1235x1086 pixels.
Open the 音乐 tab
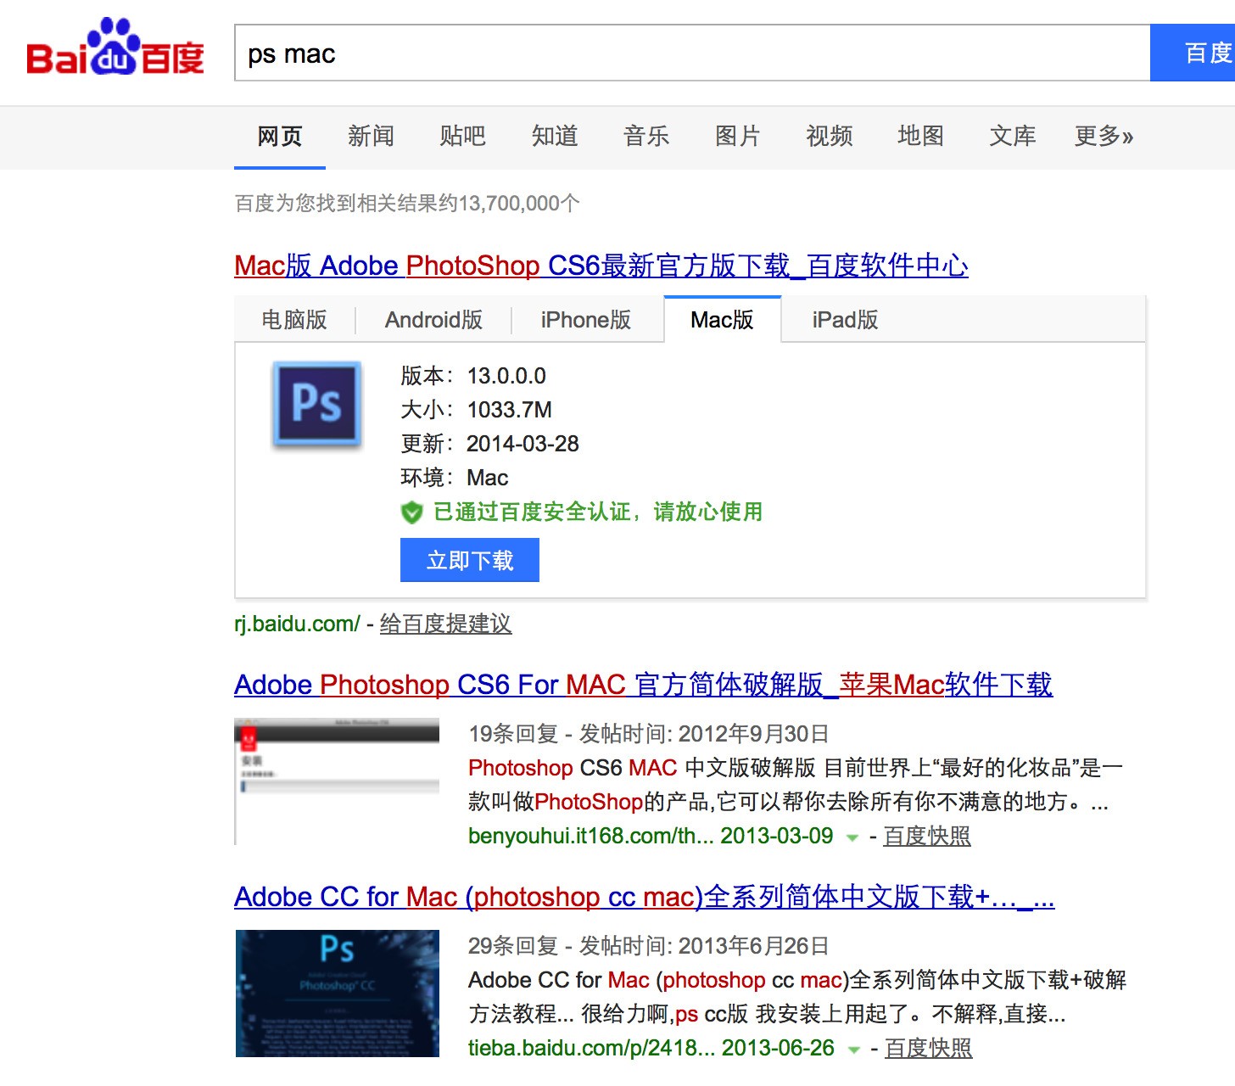(646, 136)
